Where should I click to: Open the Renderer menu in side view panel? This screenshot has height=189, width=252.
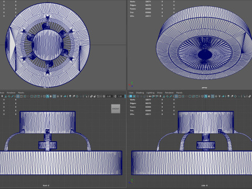pyautogui.click(x=169, y=93)
